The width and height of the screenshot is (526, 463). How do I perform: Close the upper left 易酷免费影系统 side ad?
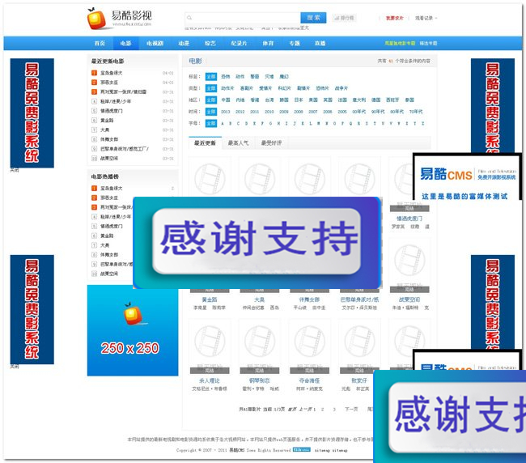point(15,170)
